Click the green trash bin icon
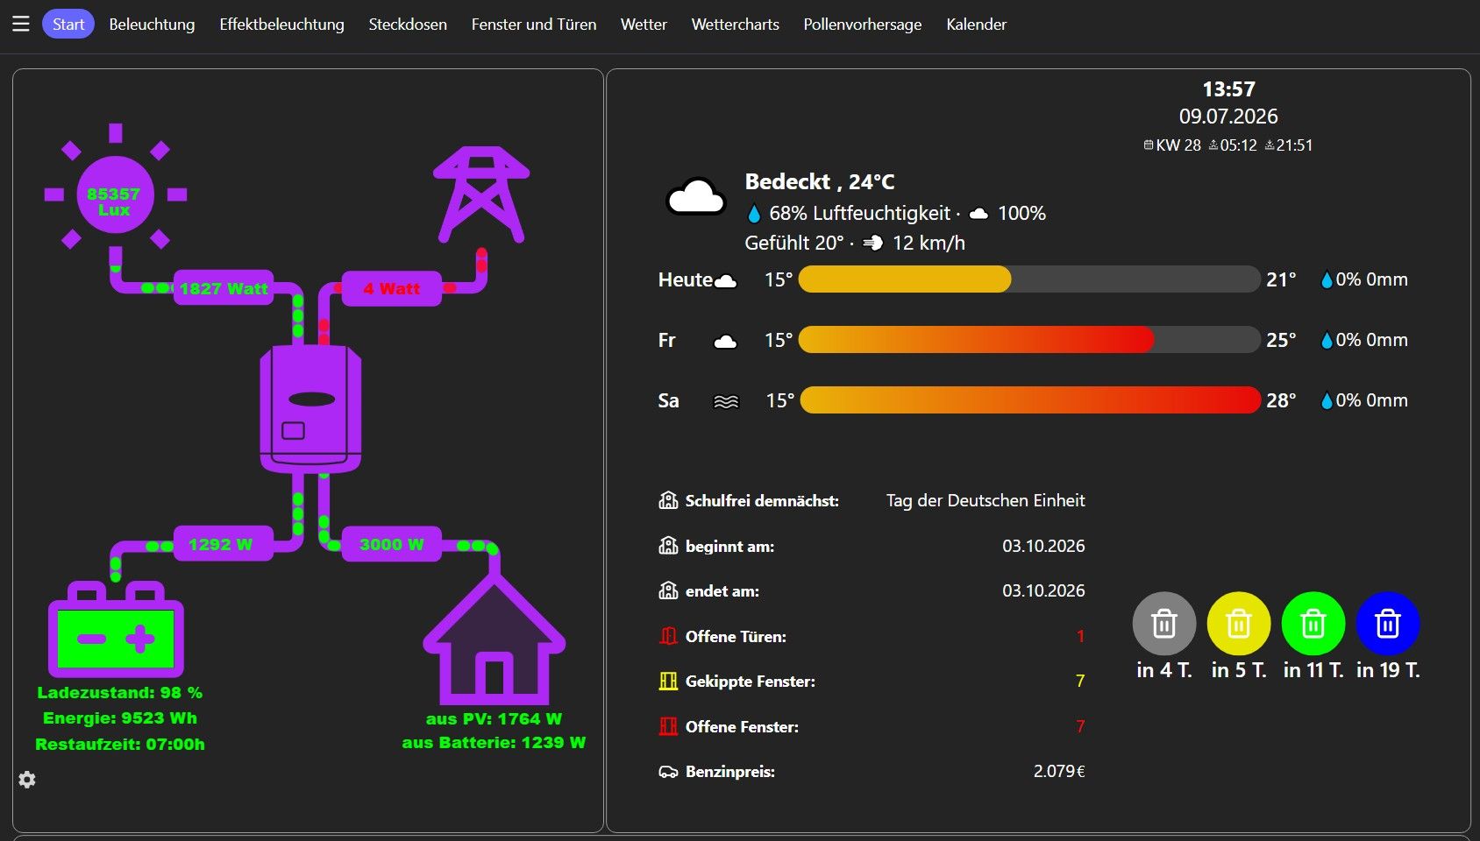The width and height of the screenshot is (1480, 841). pyautogui.click(x=1313, y=624)
